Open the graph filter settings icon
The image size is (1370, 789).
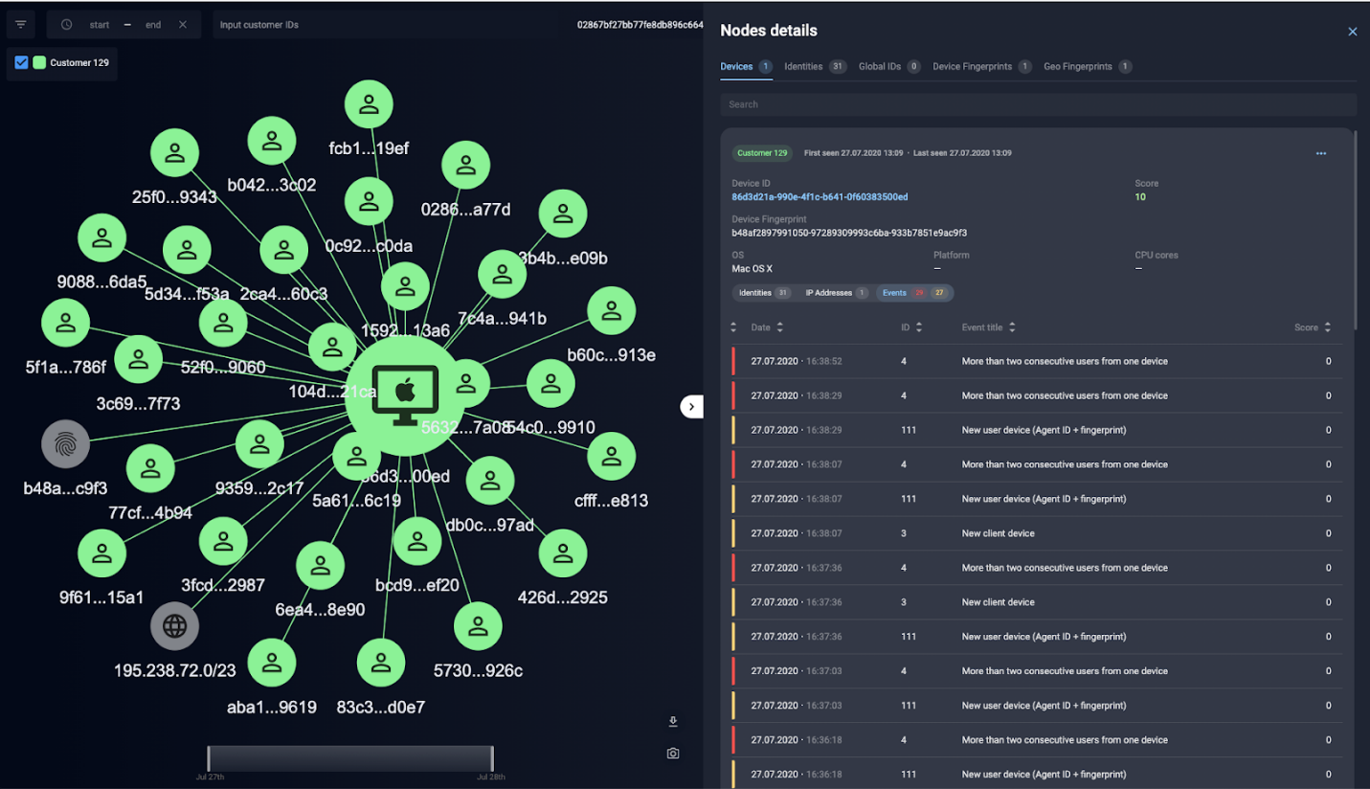(x=20, y=24)
